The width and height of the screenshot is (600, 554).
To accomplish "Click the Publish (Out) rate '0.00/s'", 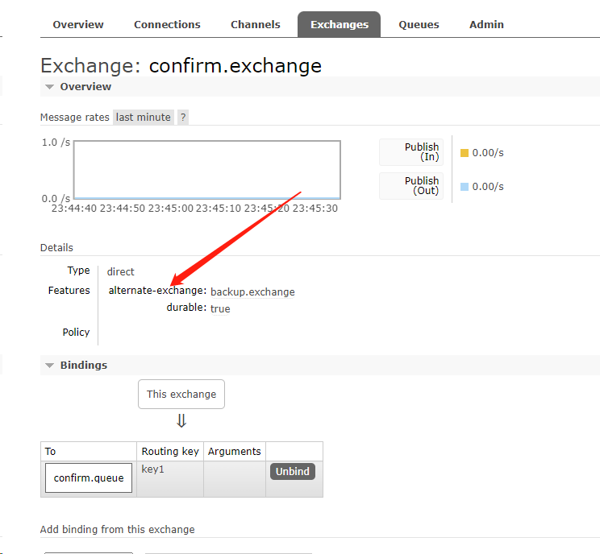I will [488, 187].
